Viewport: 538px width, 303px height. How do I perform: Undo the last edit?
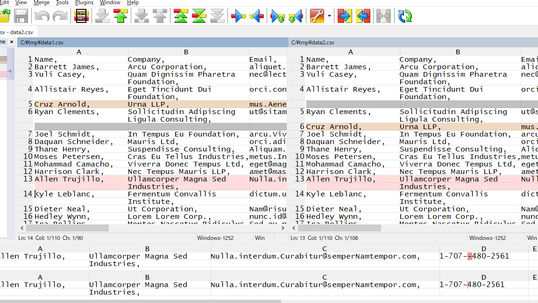click(x=42, y=16)
